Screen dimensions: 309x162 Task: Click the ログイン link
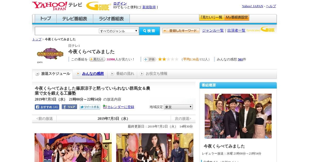pyautogui.click(x=120, y=3)
